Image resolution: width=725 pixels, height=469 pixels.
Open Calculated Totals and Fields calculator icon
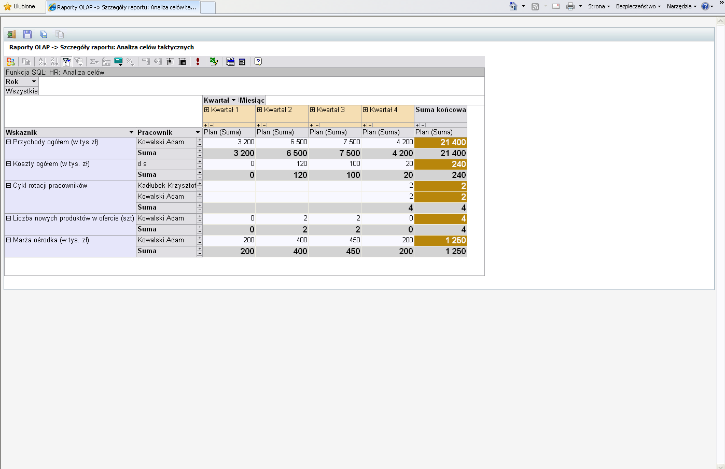pyautogui.click(x=118, y=61)
